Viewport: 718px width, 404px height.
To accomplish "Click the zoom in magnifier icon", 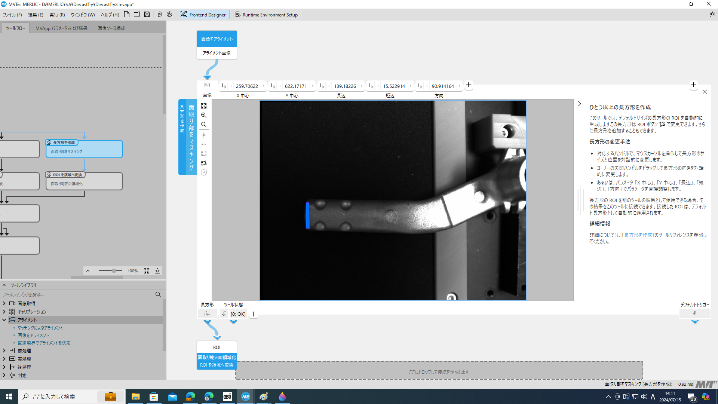I will (204, 115).
